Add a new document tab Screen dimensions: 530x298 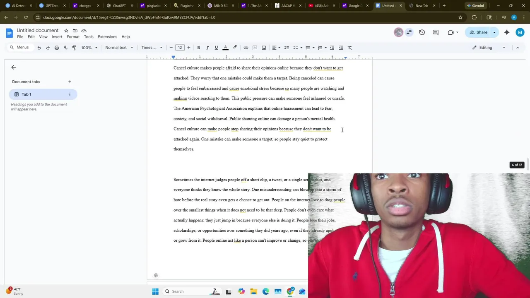70,82
